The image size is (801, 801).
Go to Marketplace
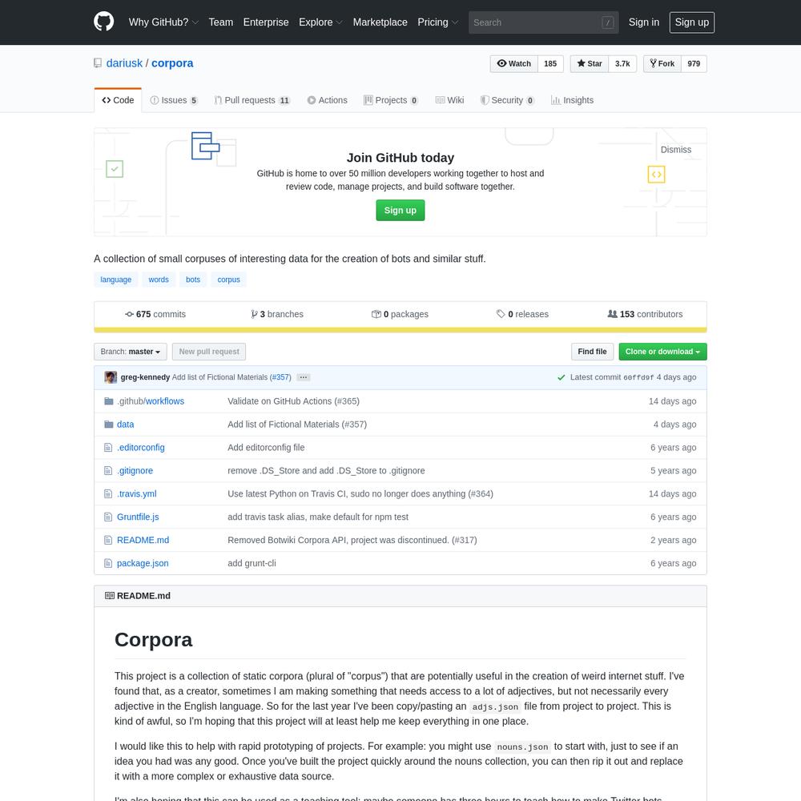tap(380, 22)
